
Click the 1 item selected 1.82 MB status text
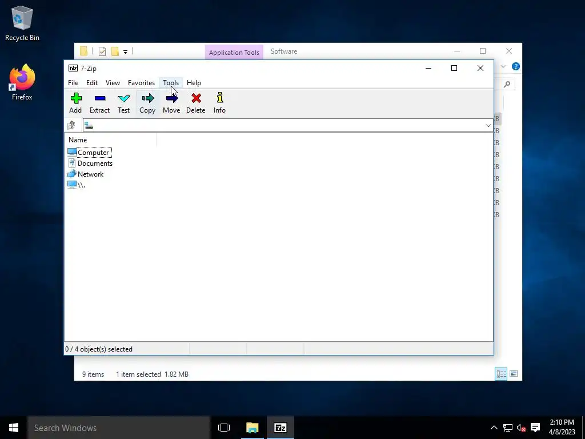point(152,374)
